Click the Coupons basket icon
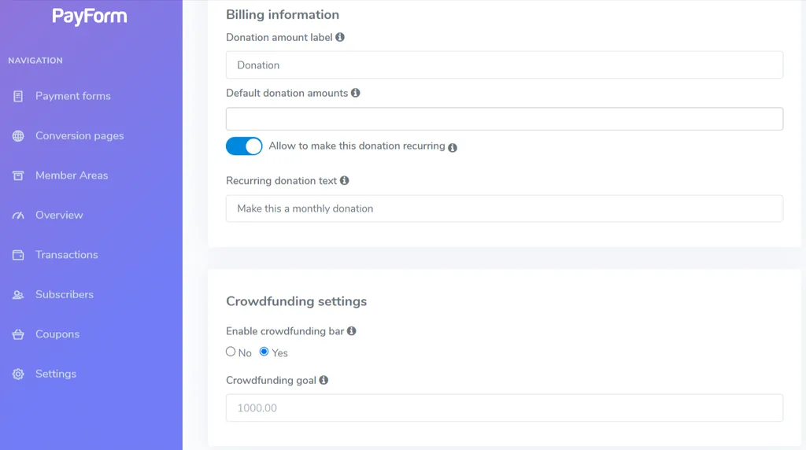Viewport: 806px width, 450px height. click(x=18, y=334)
